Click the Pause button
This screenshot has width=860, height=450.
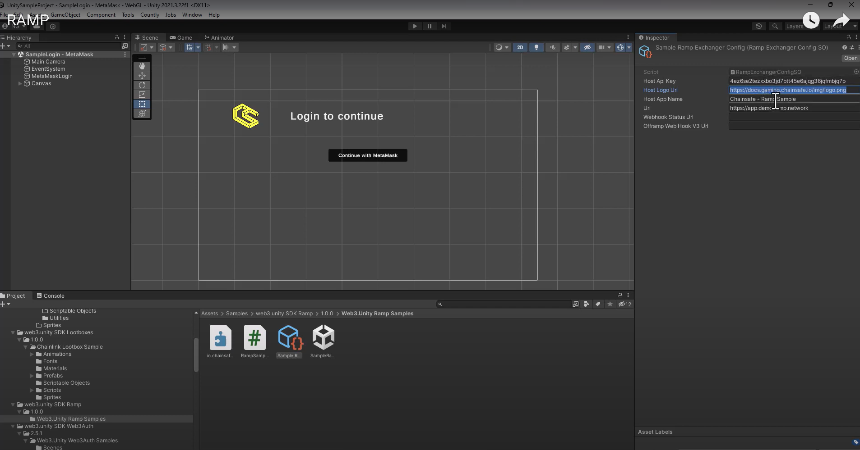429,26
